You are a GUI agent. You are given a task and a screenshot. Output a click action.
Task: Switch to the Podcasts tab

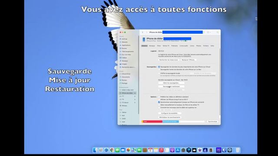coord(175,46)
